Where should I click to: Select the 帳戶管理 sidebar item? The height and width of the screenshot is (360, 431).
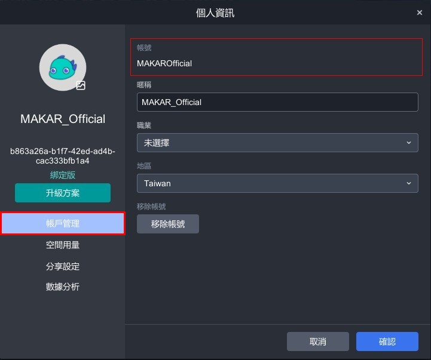tap(63, 224)
